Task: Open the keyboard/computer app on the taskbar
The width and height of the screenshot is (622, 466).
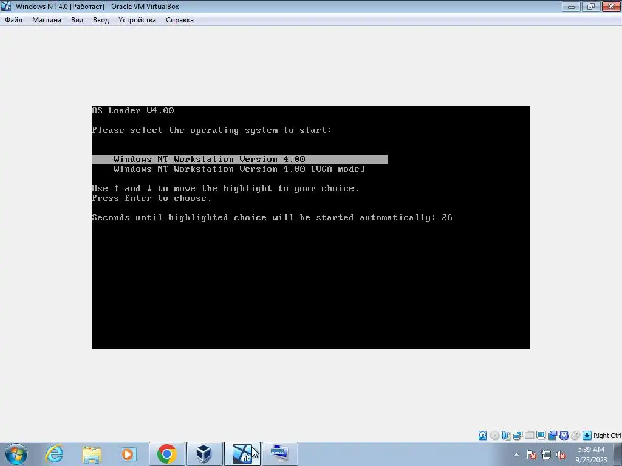Action: [x=279, y=454]
